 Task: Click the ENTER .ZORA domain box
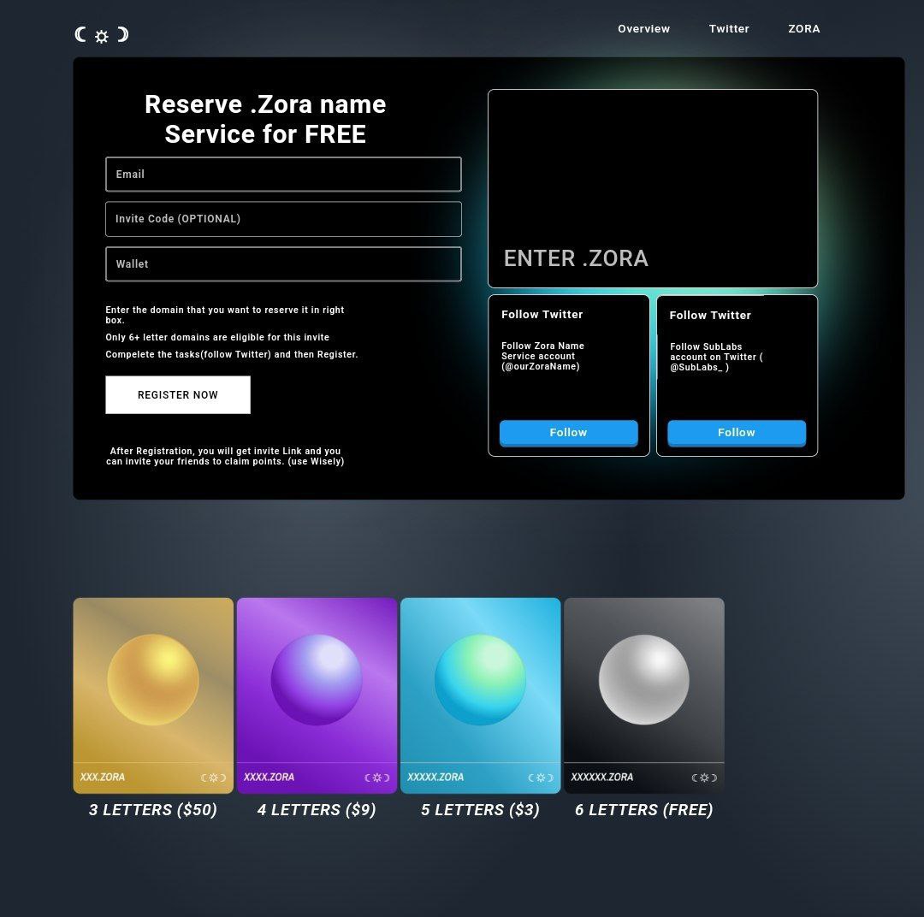click(653, 188)
